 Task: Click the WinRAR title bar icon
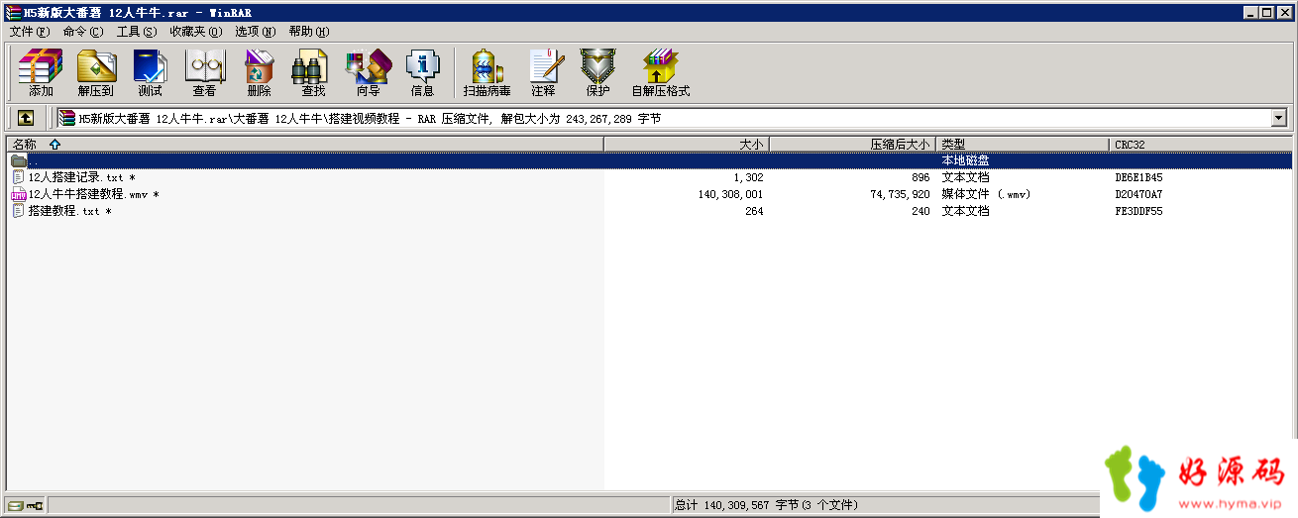tap(12, 12)
